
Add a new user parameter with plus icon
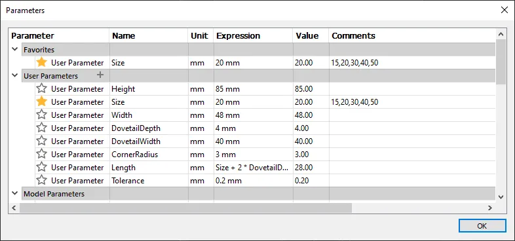[100, 75]
